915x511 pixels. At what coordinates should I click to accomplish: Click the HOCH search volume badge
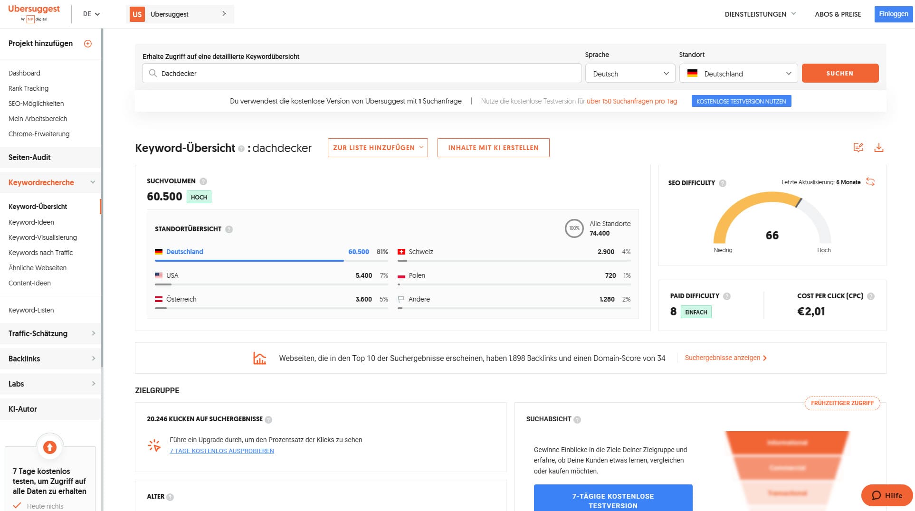tap(199, 197)
